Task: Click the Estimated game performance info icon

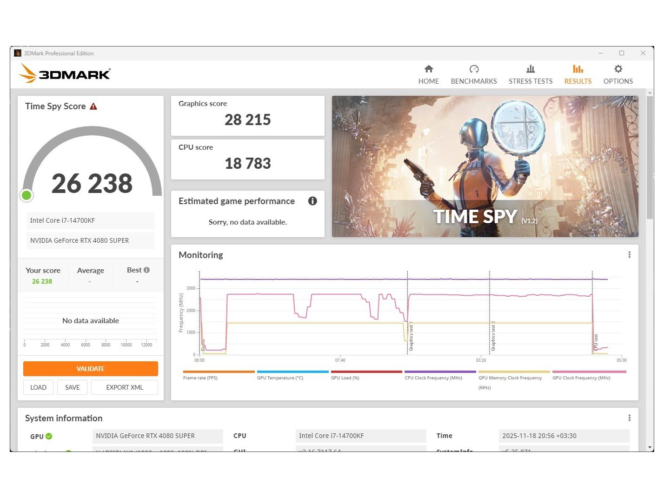Action: (x=312, y=201)
